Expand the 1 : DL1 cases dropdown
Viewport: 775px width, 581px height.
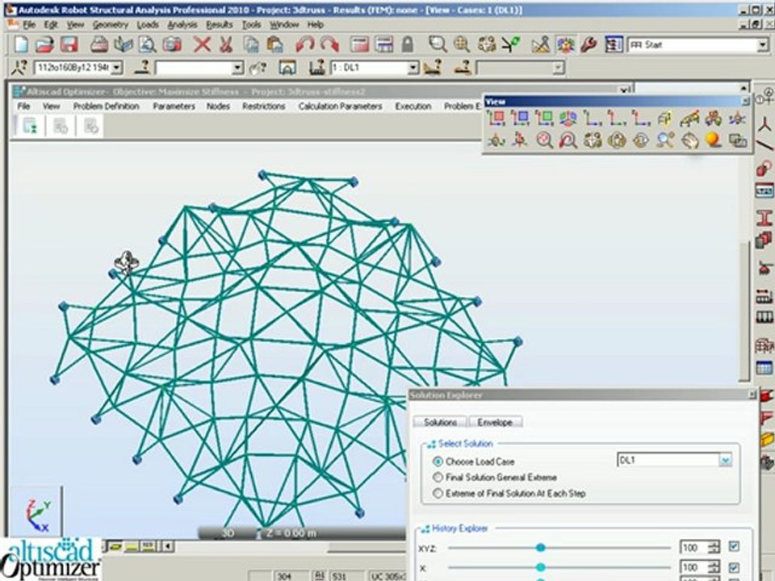[413, 68]
